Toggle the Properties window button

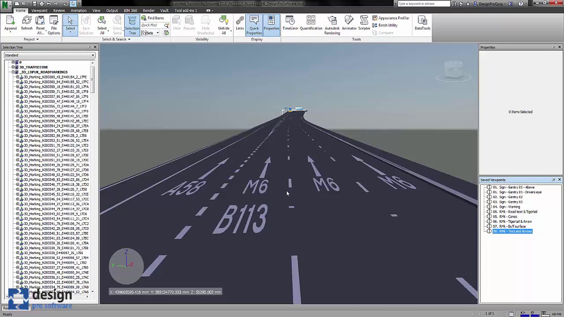coord(271,25)
